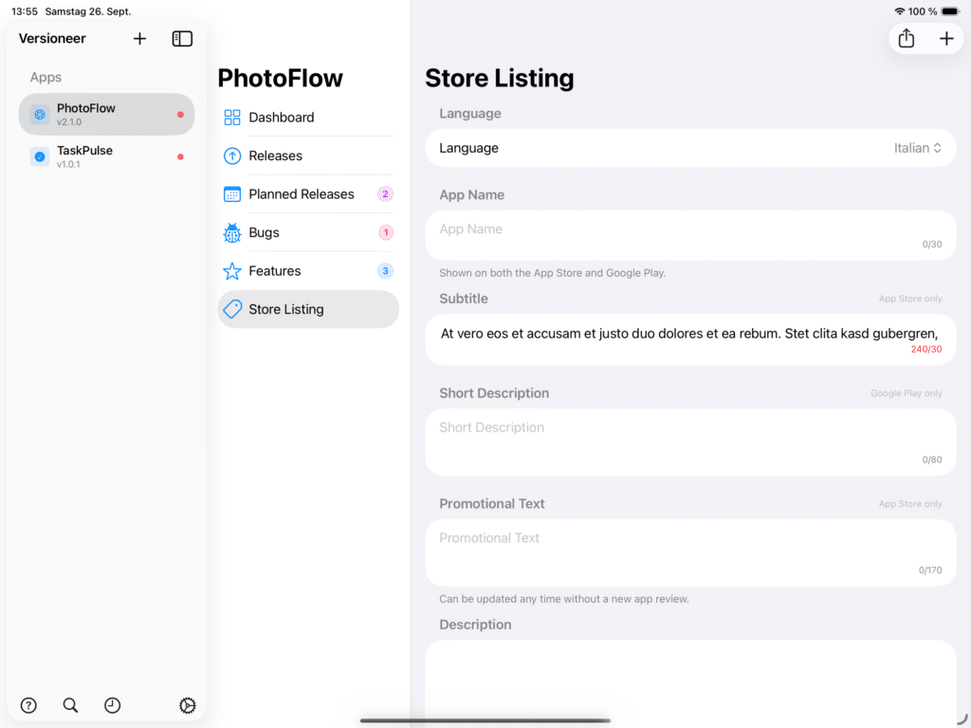
Task: Open search with the magnifier icon
Action: point(70,705)
